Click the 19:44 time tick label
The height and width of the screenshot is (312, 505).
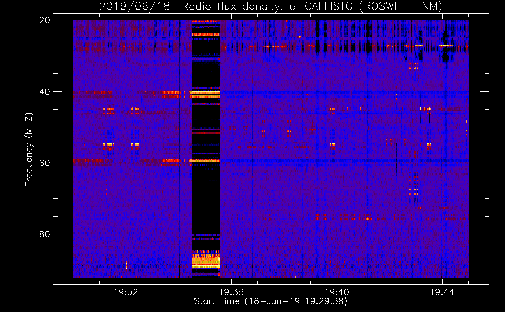[442, 292]
